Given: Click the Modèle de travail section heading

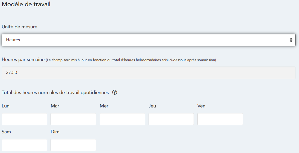Looking at the screenshot, I should (26, 5).
